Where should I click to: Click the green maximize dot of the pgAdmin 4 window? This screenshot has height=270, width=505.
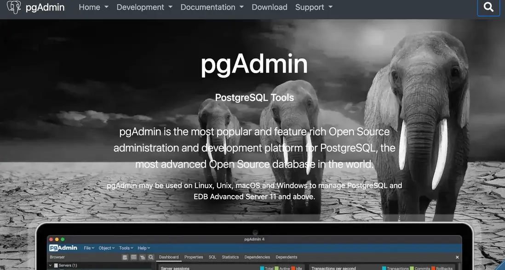click(x=63, y=240)
